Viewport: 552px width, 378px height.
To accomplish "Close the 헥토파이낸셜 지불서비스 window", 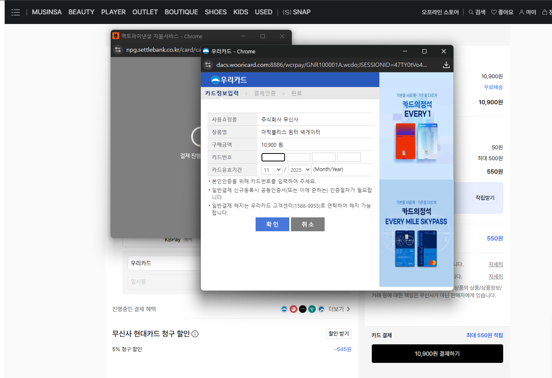I will 282,36.
